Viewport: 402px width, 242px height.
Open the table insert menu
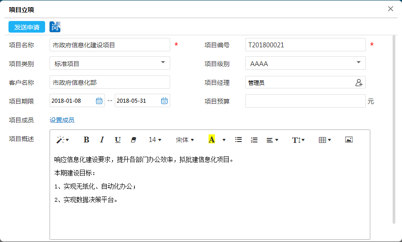(325, 140)
